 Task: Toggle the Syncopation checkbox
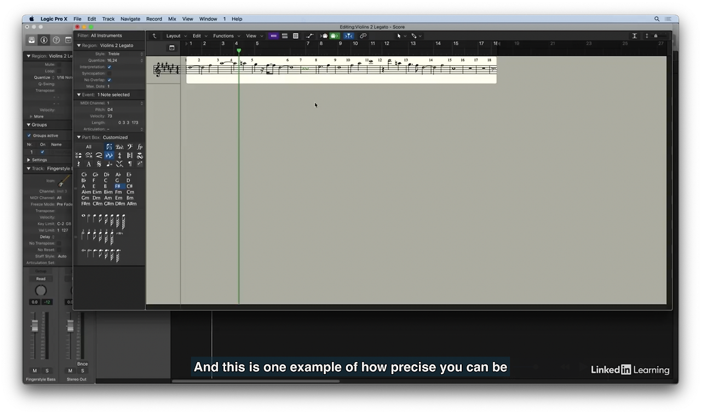coord(109,73)
